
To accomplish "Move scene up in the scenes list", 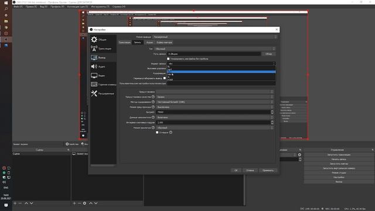I will click(26, 203).
